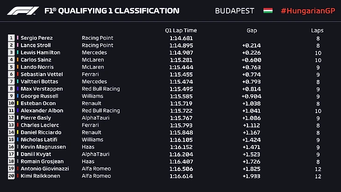Click the pink team color bar beside Sergio Perez
The height and width of the screenshot is (192, 341).
(17, 38)
